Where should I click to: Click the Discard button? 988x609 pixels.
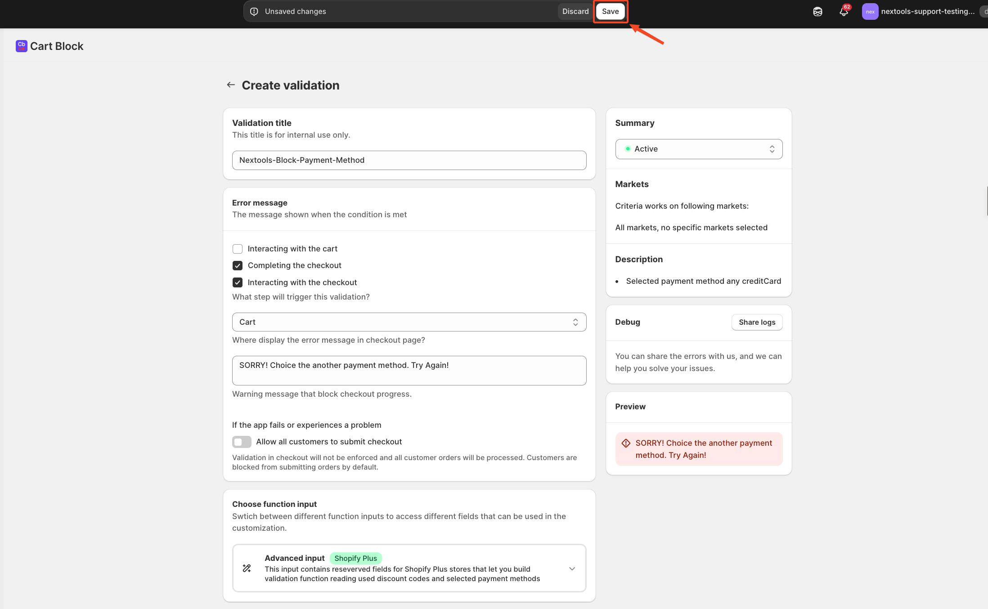click(x=575, y=12)
